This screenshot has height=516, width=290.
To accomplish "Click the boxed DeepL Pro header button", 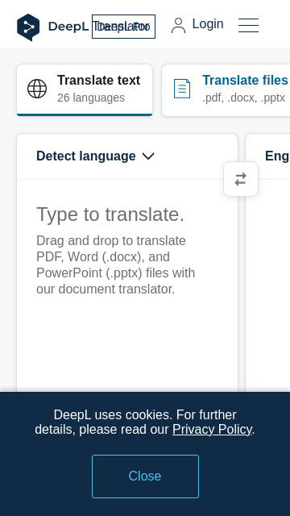I will 123,27.
